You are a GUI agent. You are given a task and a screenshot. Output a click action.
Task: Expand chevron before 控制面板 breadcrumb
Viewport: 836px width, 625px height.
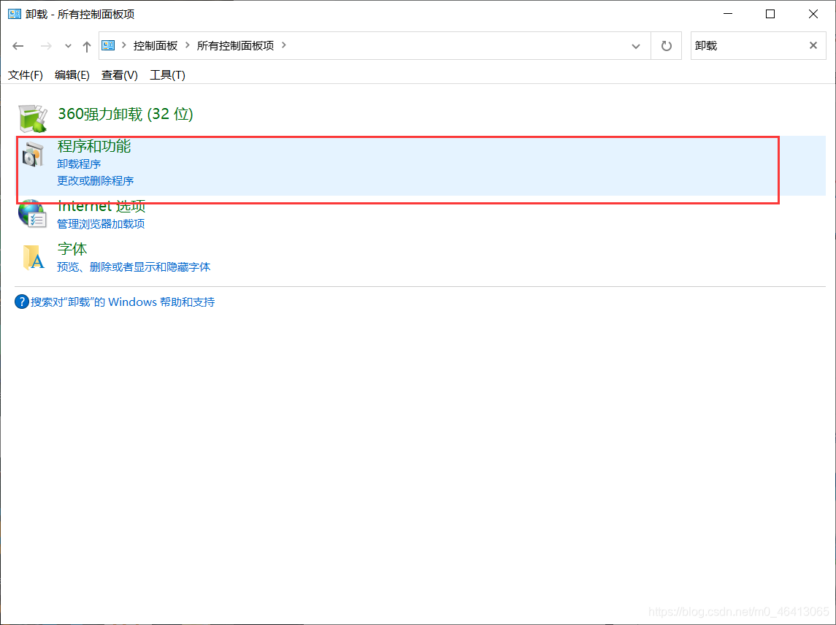[x=123, y=45]
